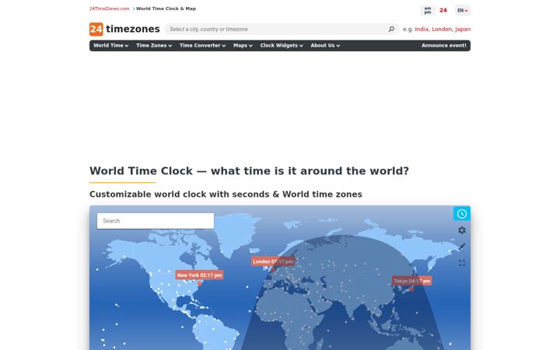
Task: Click the Tokyo time label on map
Action: (411, 281)
